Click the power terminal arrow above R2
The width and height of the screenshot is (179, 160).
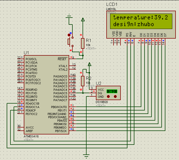tap(90, 64)
